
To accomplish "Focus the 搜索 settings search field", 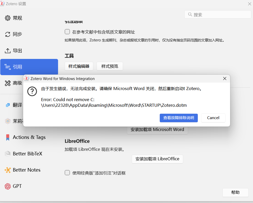I will tap(218, 15).
